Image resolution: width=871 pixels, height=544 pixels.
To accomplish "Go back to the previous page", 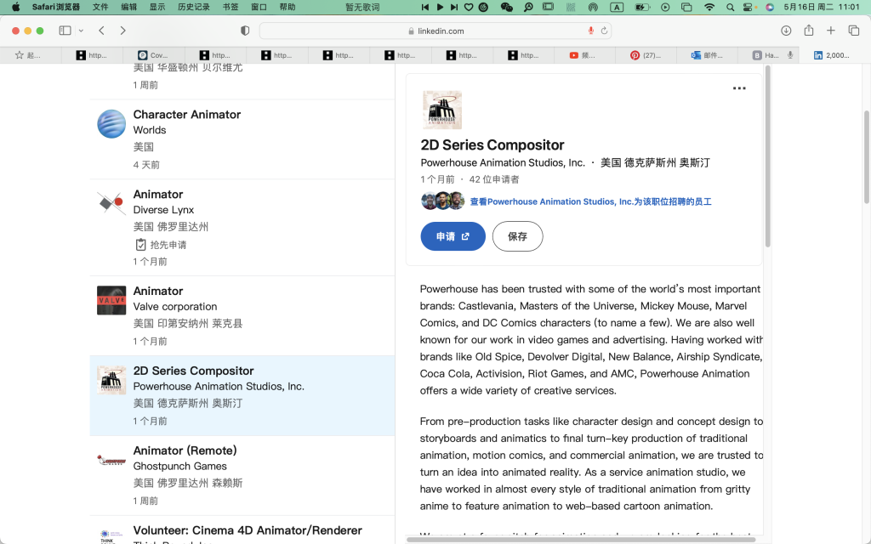I will click(x=102, y=31).
